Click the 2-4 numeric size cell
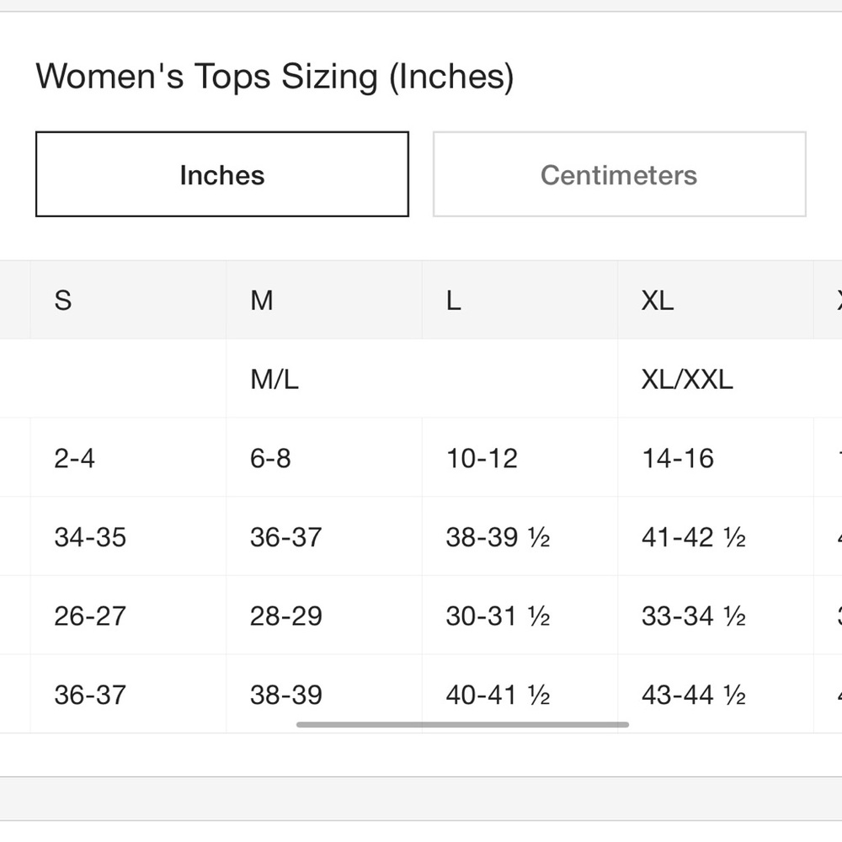842x842 pixels. pyautogui.click(x=128, y=457)
